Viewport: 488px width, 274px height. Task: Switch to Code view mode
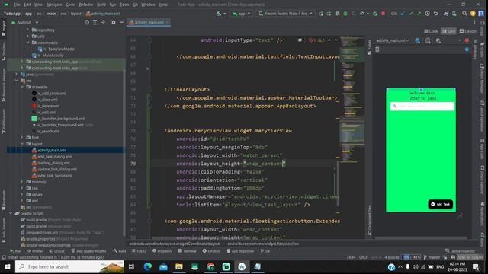431,31
